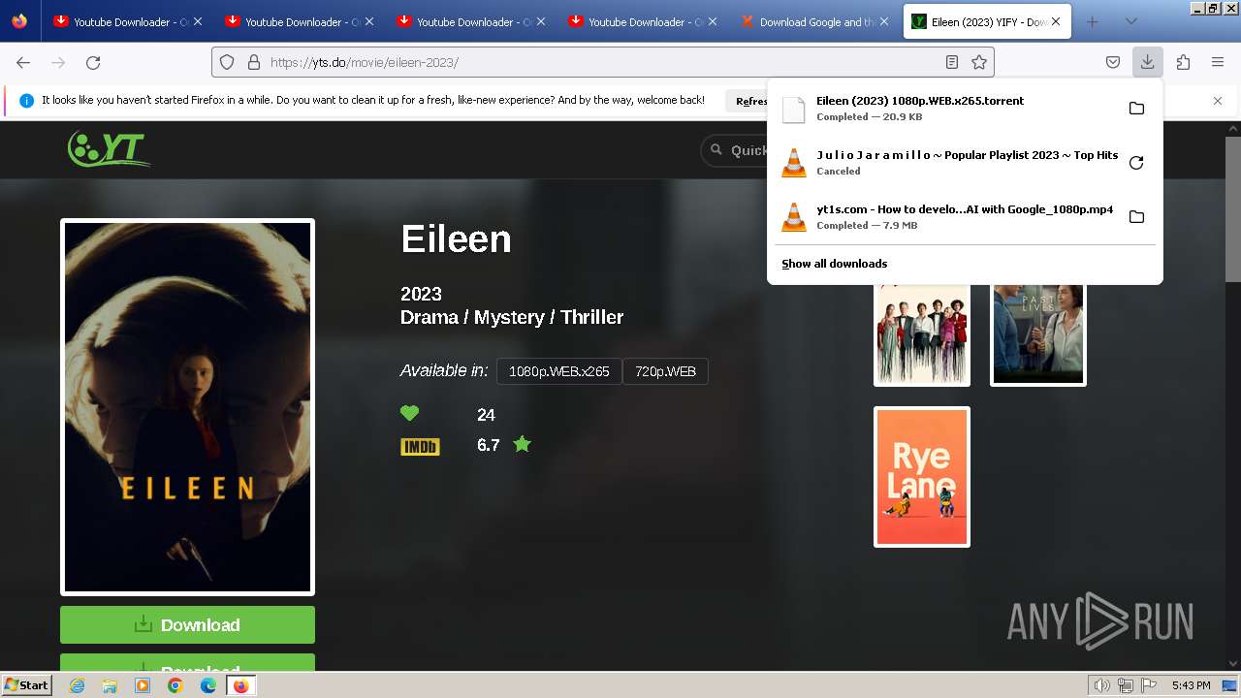Open the group-cast similar movie poster
The height and width of the screenshot is (698, 1241).
(x=922, y=334)
